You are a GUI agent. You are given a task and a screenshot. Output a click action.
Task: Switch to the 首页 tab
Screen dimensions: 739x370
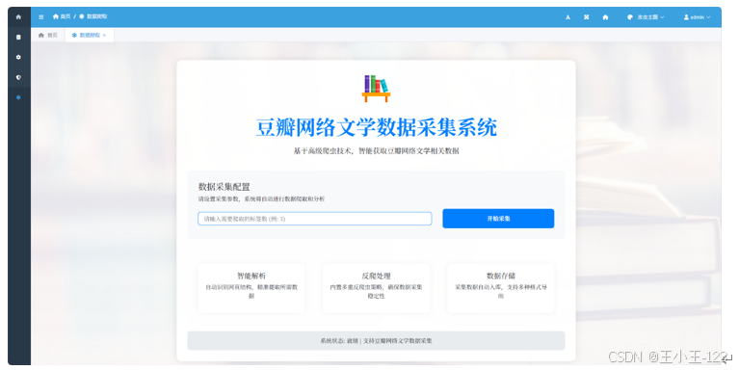tap(48, 35)
